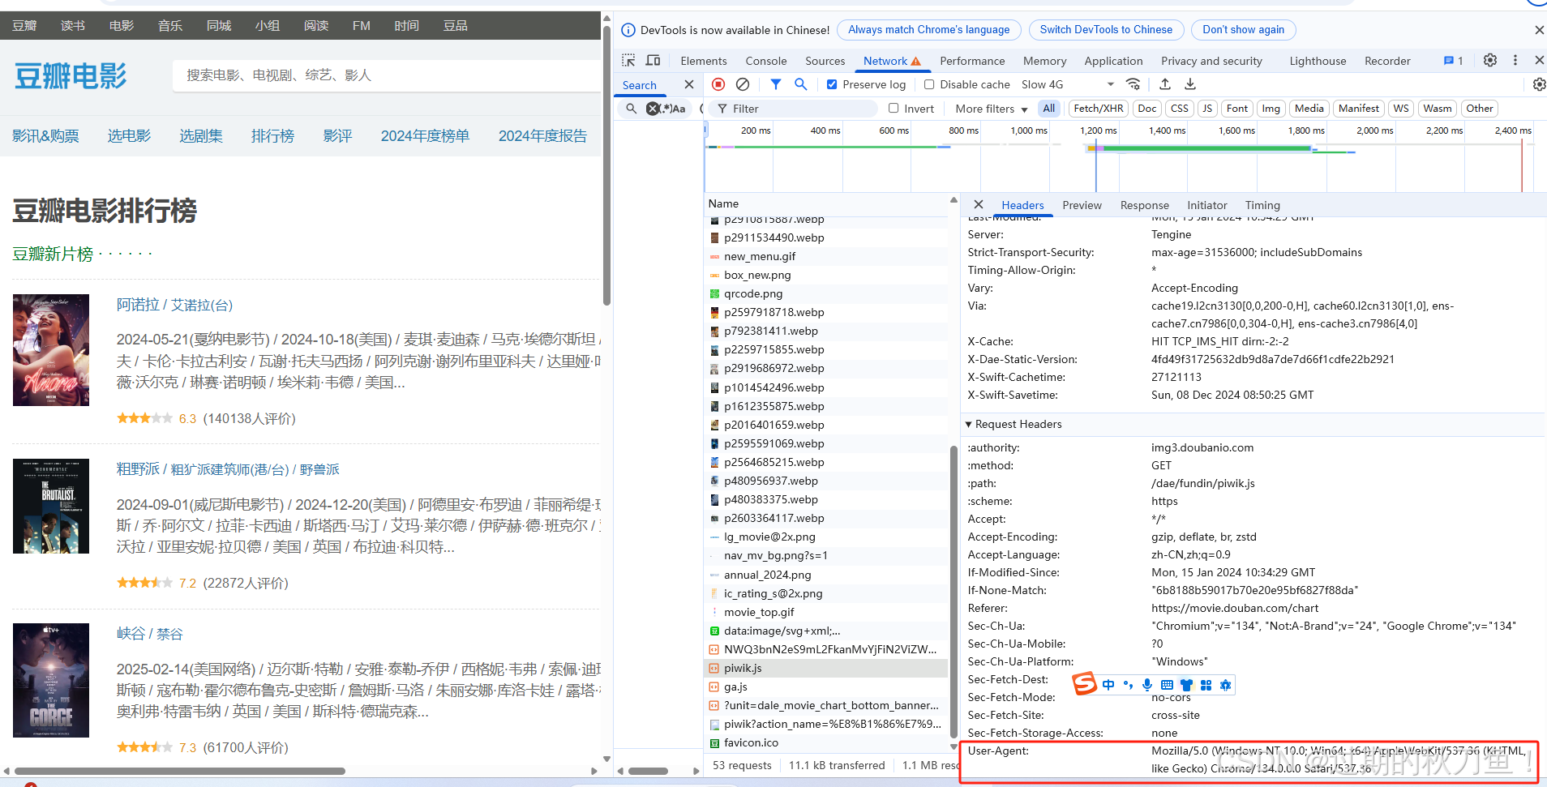Image resolution: width=1547 pixels, height=787 pixels.
Task: Select the piwik.js request row
Action: click(825, 668)
